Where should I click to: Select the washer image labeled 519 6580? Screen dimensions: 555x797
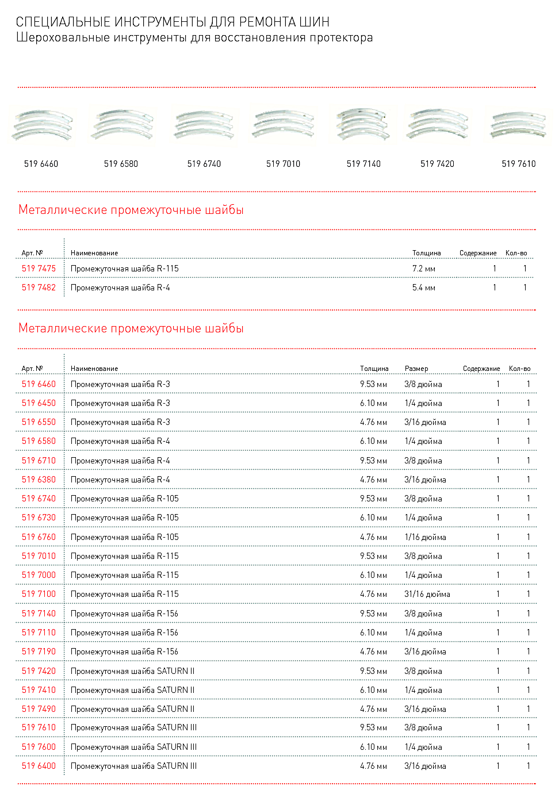(x=122, y=125)
